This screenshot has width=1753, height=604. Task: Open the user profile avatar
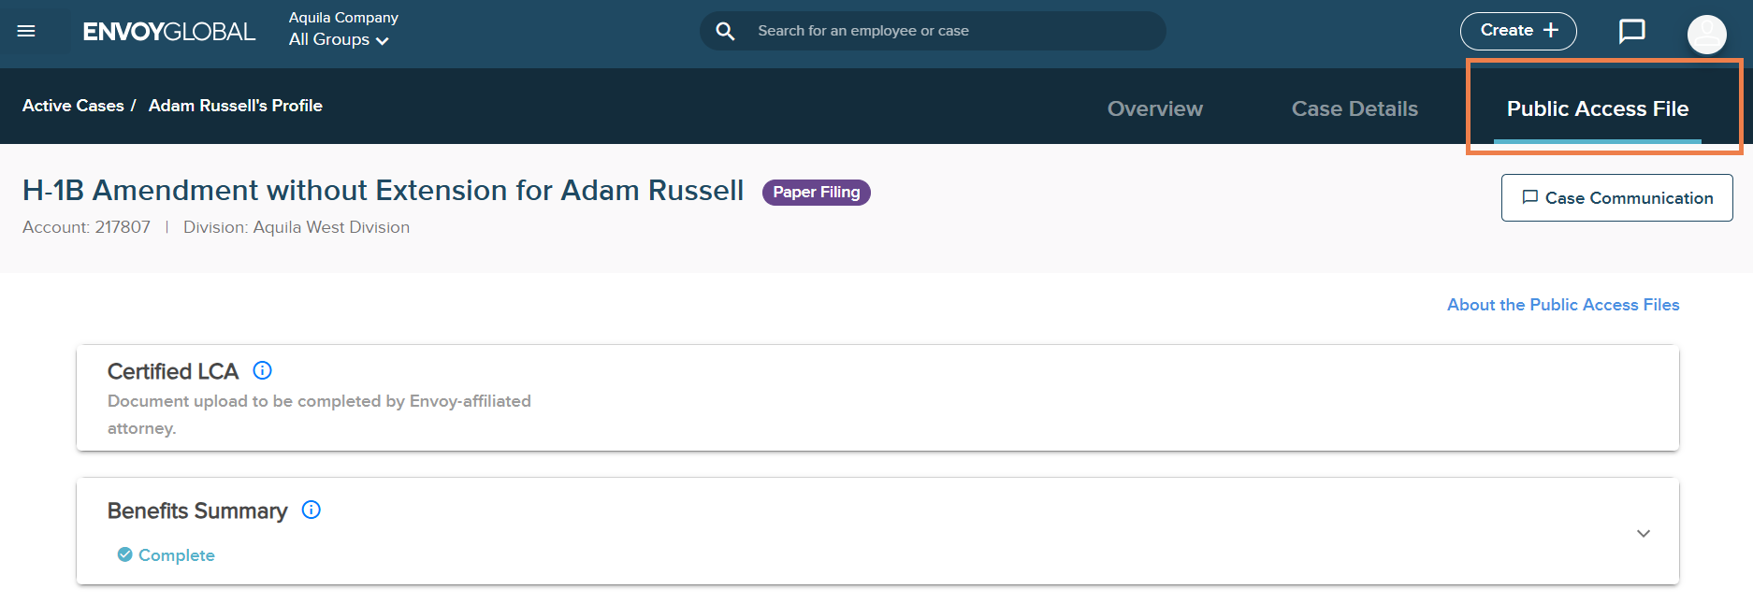[1706, 35]
